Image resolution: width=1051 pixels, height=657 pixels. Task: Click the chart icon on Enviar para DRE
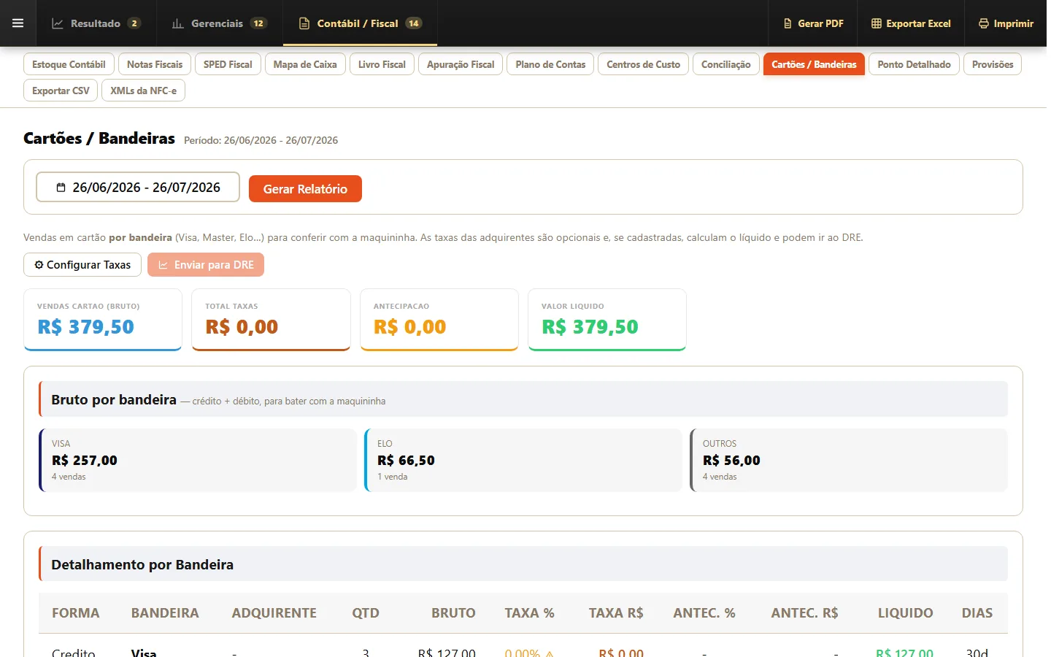tap(163, 265)
